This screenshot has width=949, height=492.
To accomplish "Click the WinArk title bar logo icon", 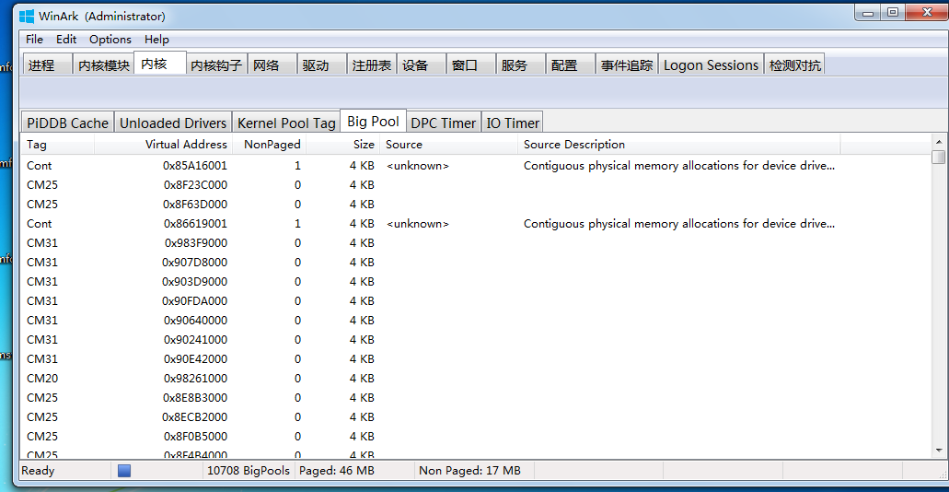I will click(x=27, y=16).
